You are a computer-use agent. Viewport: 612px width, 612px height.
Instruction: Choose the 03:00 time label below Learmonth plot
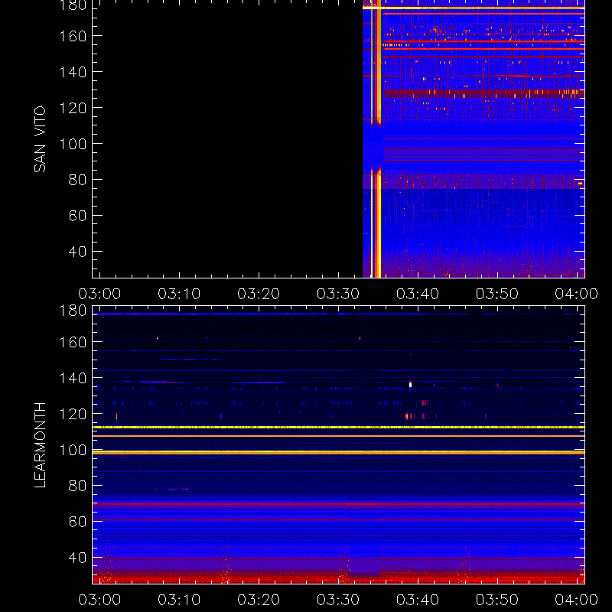coord(99,600)
